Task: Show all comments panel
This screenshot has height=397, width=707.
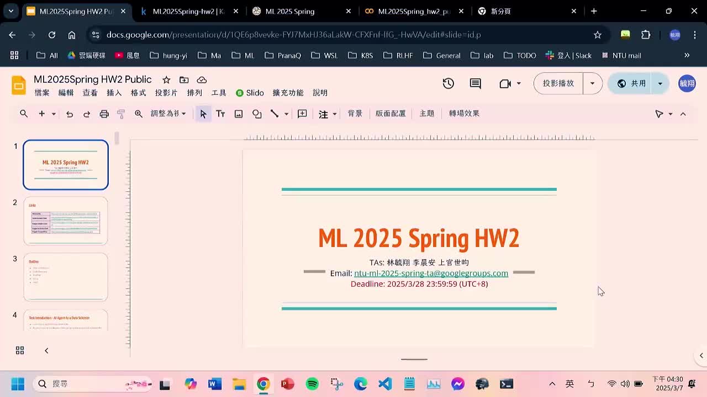Action: [476, 83]
